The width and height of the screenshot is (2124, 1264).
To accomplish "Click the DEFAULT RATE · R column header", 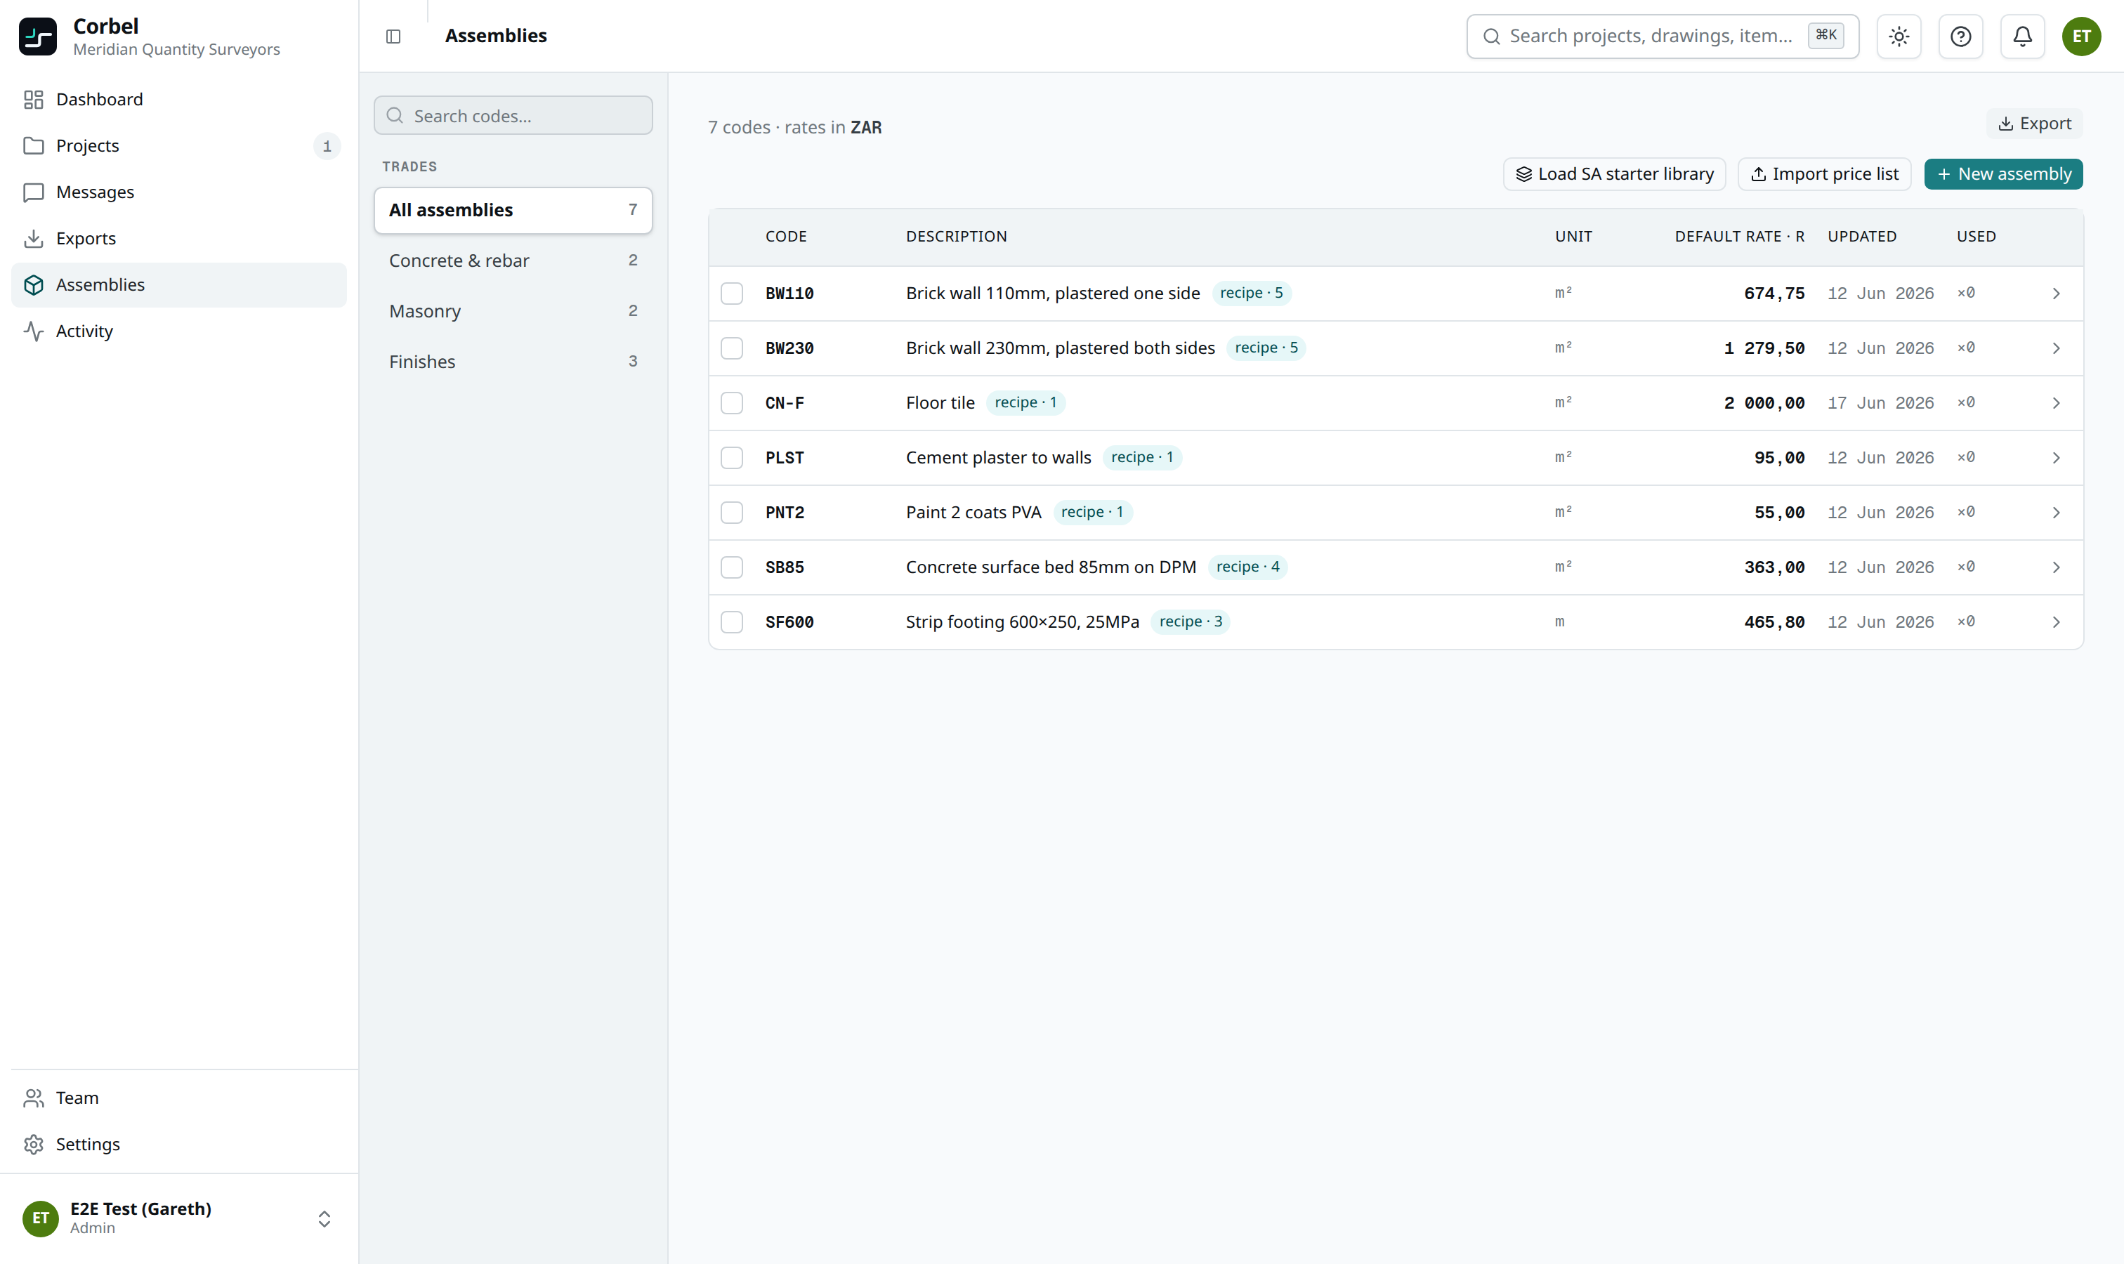I will [x=1739, y=237].
